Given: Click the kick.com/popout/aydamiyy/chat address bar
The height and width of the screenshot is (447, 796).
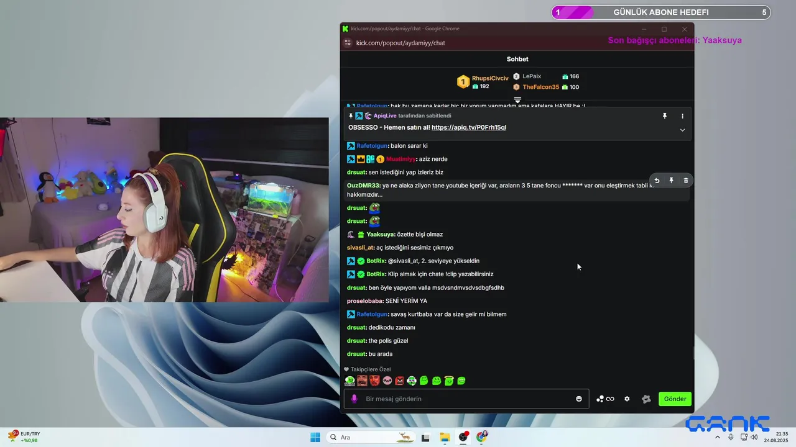Looking at the screenshot, I should pos(400,43).
